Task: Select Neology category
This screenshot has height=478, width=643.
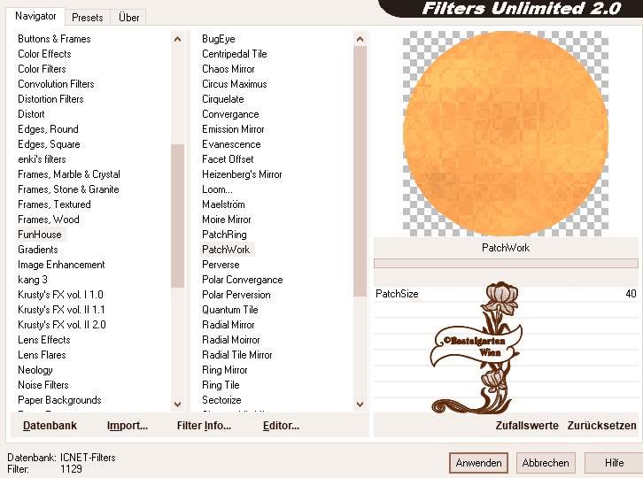Action: point(35,370)
